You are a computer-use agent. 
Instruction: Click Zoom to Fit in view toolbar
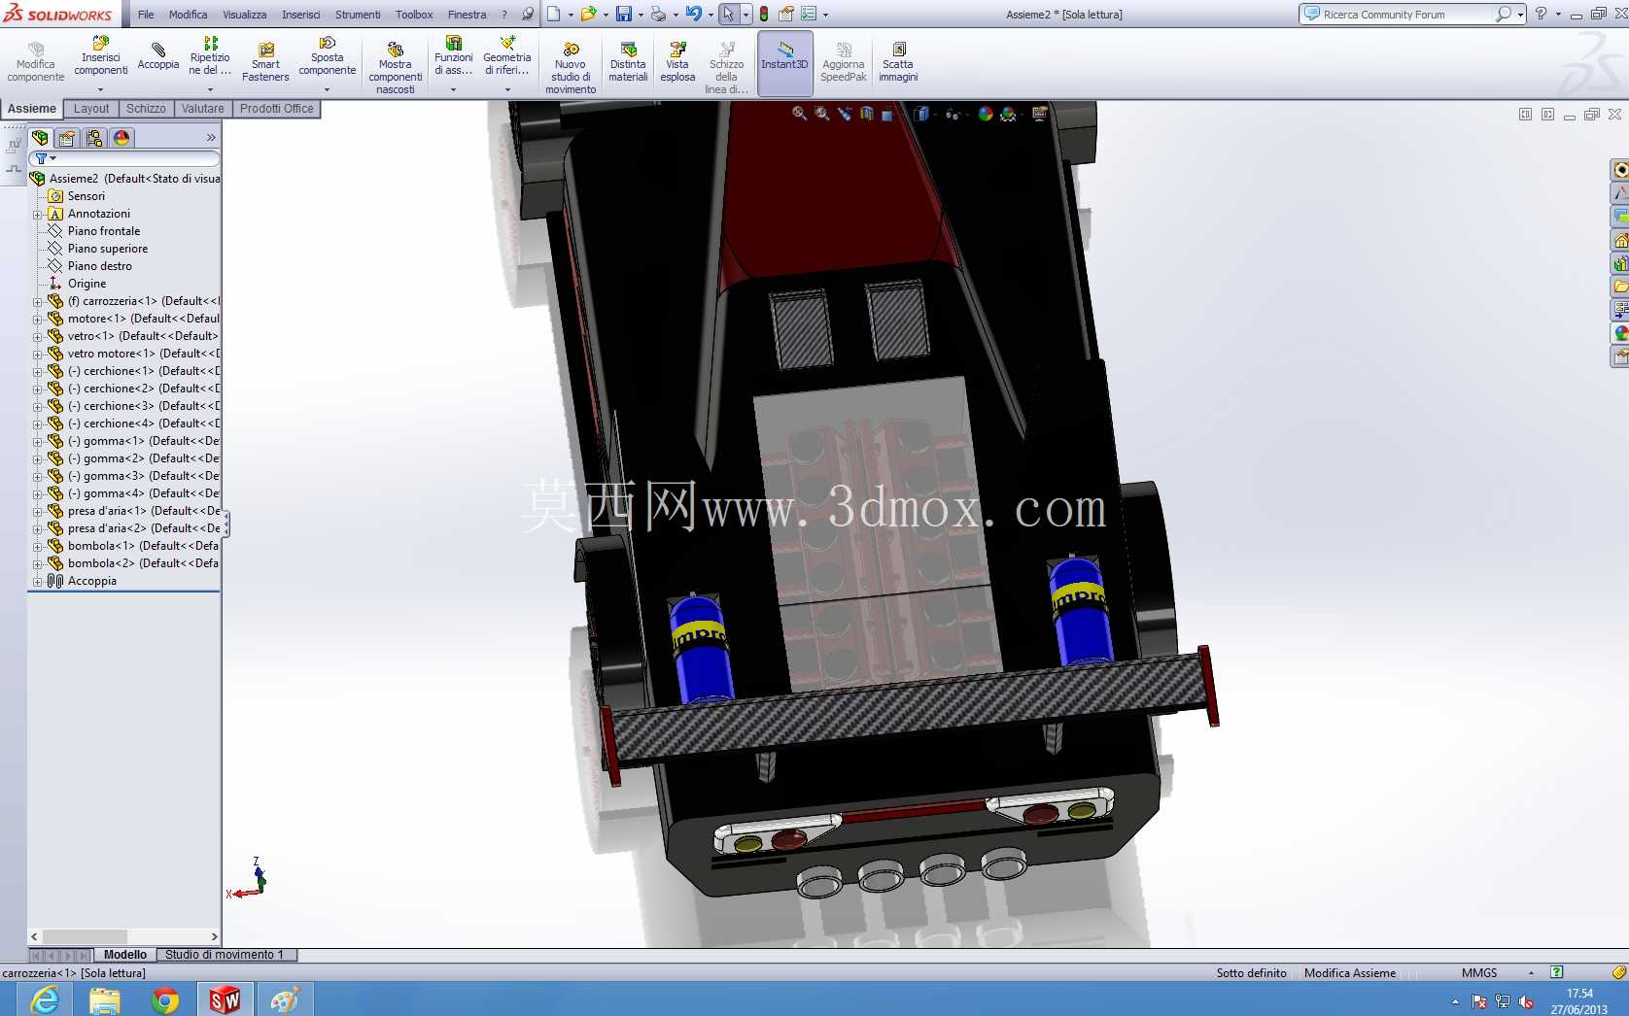click(799, 114)
